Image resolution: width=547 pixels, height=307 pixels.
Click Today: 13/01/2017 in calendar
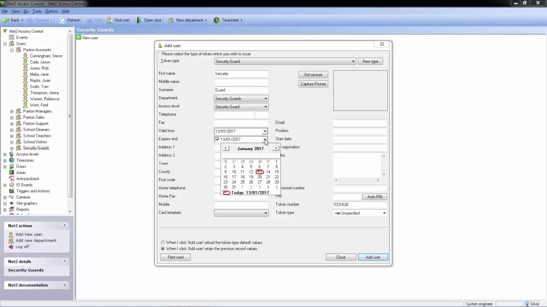250,193
